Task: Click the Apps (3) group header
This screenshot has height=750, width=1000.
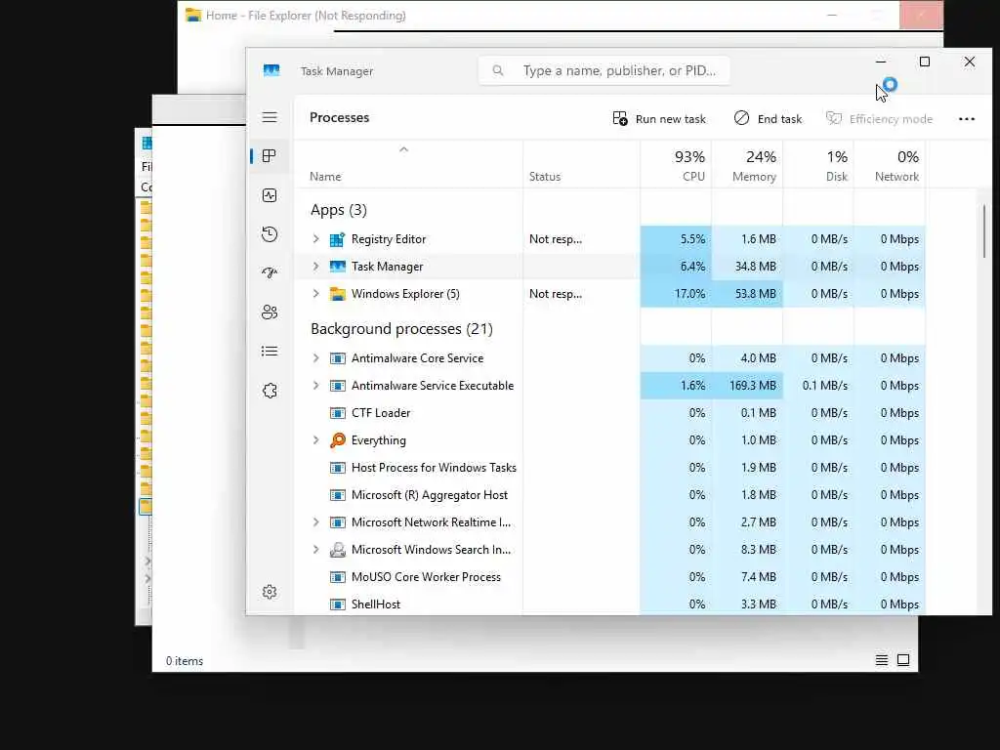Action: pos(339,210)
